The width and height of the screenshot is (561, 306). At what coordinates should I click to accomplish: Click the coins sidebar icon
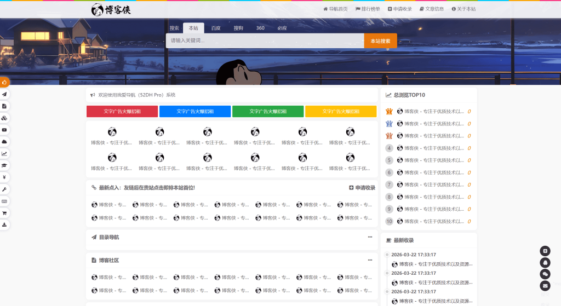click(4, 118)
